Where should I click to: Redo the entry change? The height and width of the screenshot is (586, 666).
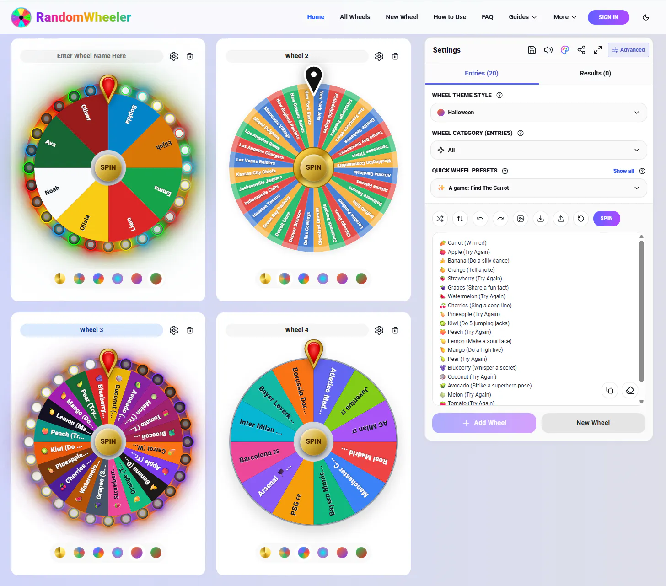tap(500, 219)
